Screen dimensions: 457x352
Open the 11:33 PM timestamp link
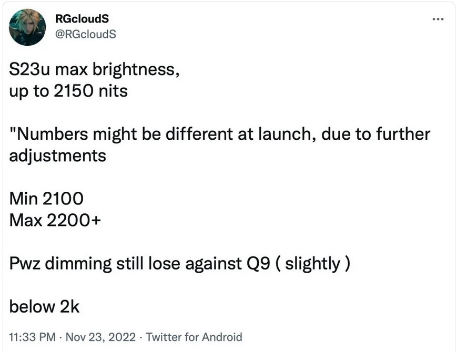(33, 337)
